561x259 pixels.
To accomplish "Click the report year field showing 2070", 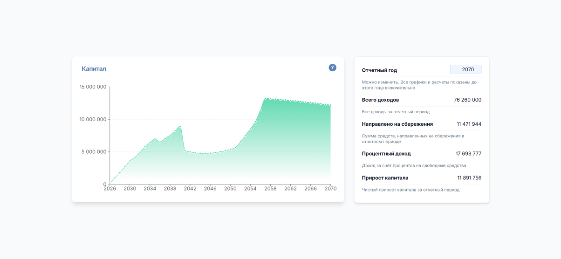I will (465, 69).
